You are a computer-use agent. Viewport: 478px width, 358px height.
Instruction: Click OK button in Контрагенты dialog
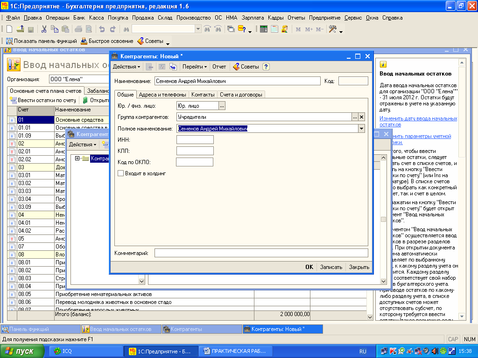click(309, 267)
